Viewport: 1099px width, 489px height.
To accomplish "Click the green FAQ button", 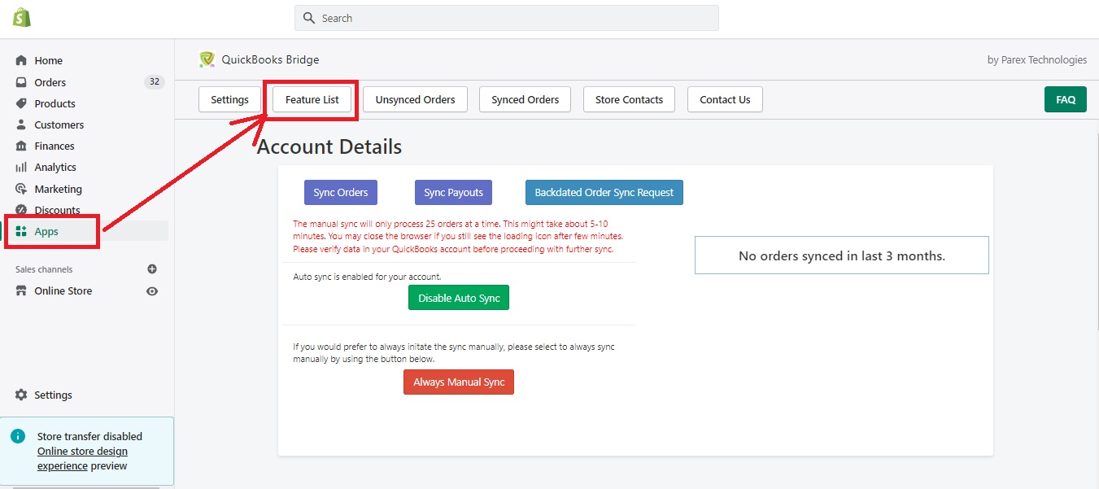I will click(x=1066, y=99).
